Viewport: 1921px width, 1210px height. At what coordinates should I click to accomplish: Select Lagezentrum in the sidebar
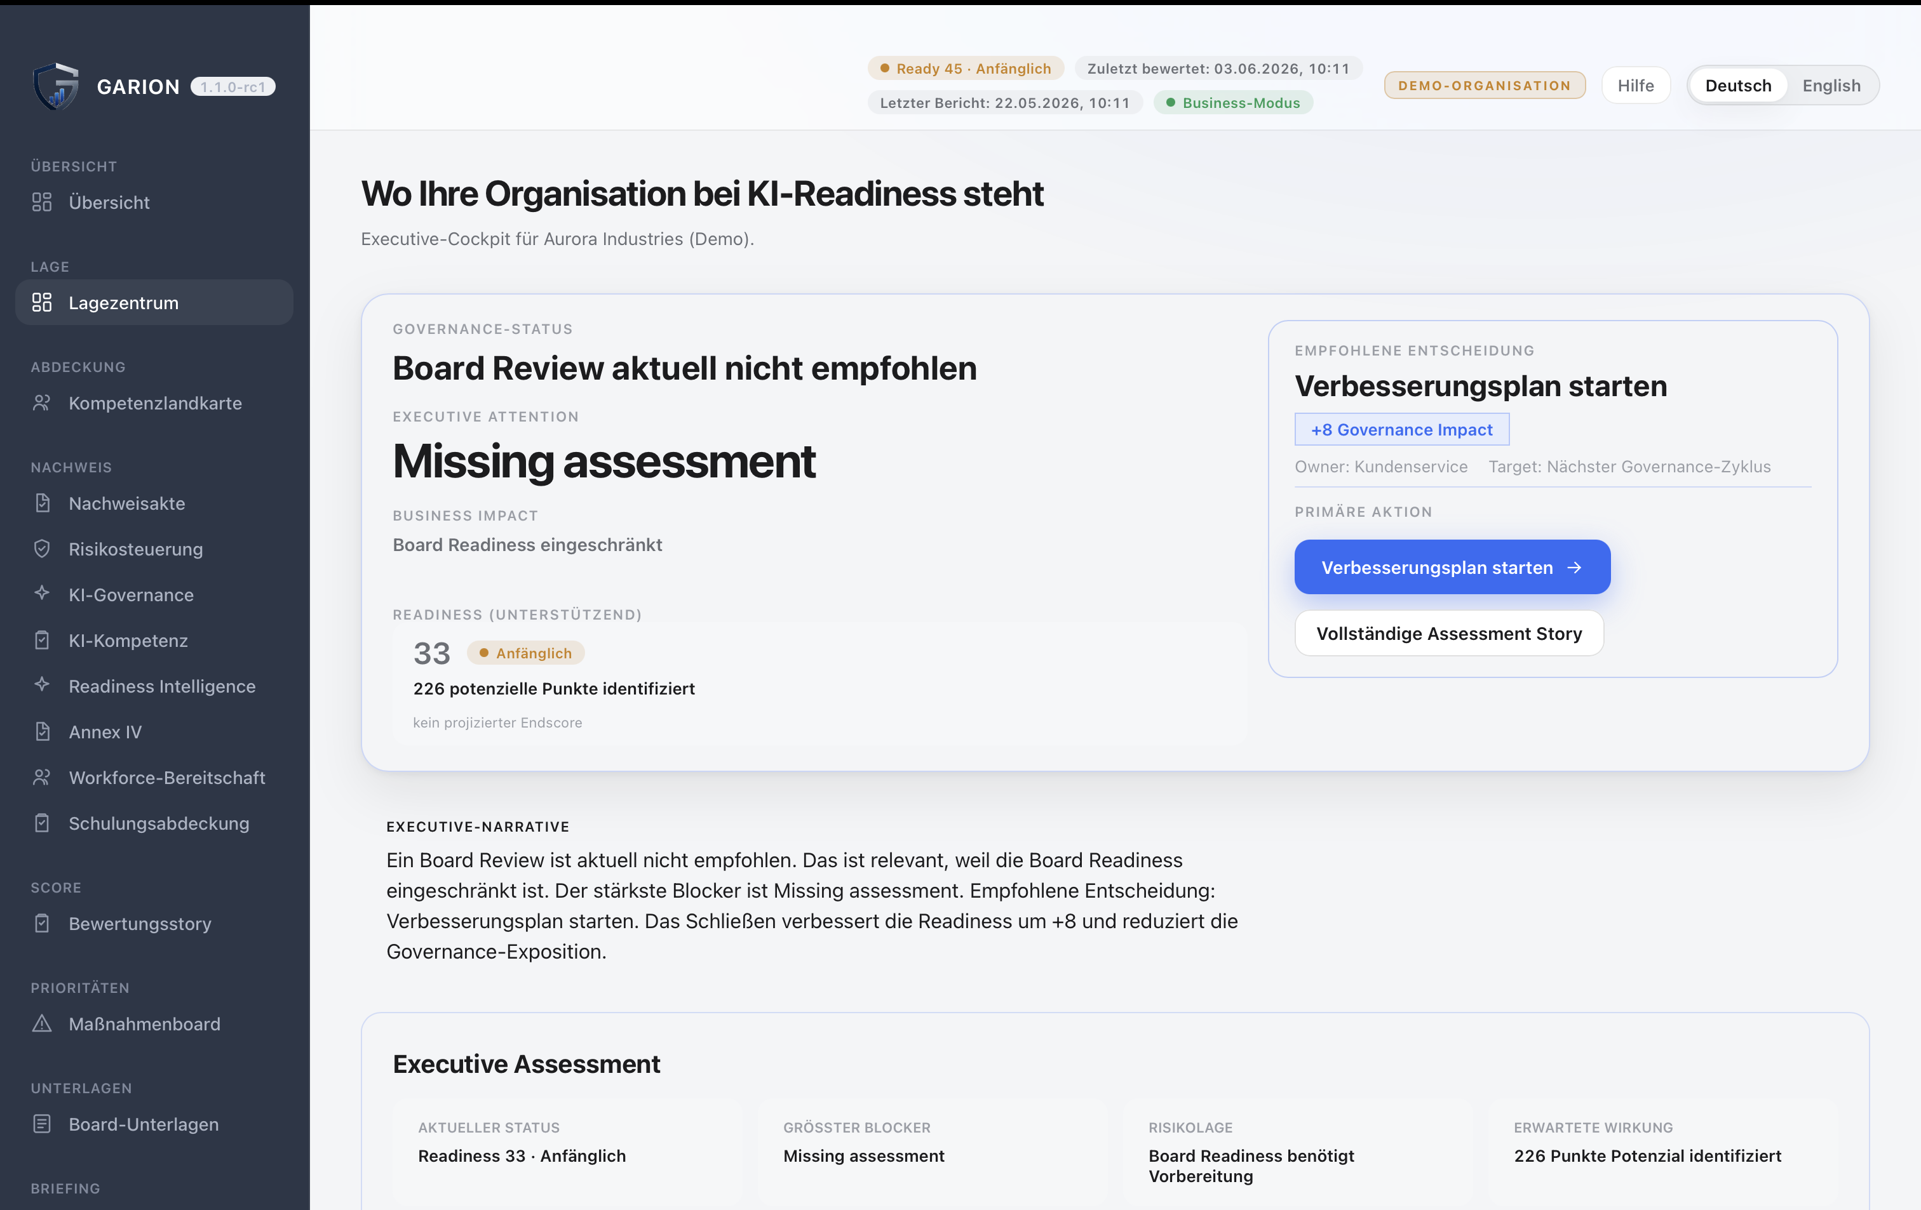tap(154, 303)
